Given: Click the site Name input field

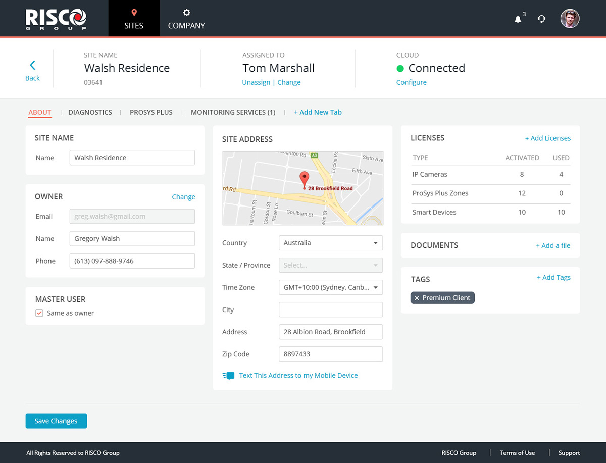Looking at the screenshot, I should [x=132, y=158].
